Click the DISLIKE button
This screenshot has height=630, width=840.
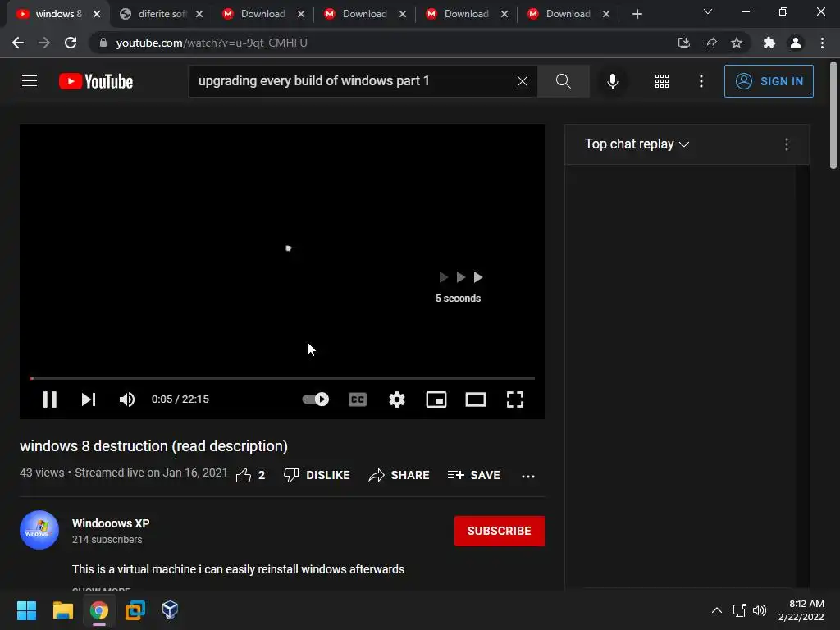point(317,475)
